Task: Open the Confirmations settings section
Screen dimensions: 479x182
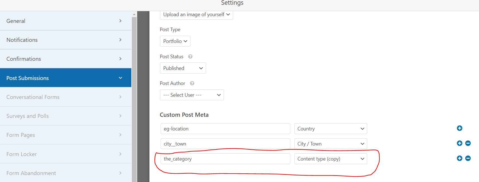Action: click(x=66, y=59)
